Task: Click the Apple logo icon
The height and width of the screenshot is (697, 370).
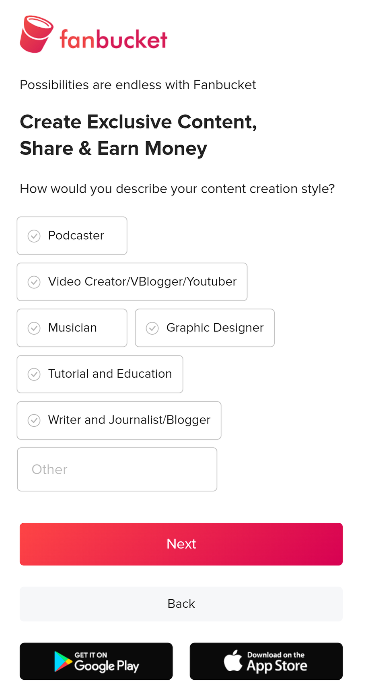Action: [x=233, y=661]
